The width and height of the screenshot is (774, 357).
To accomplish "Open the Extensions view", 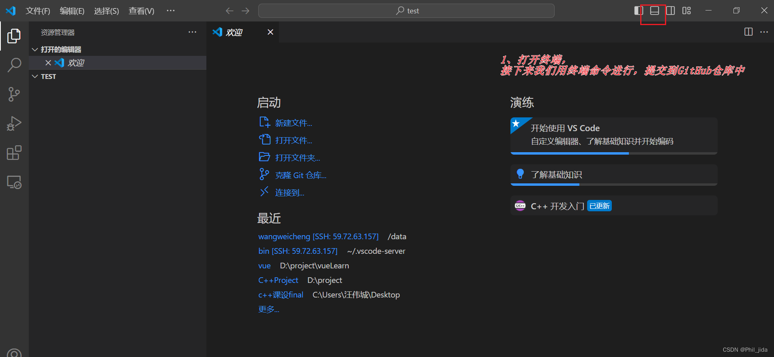I will tap(14, 153).
